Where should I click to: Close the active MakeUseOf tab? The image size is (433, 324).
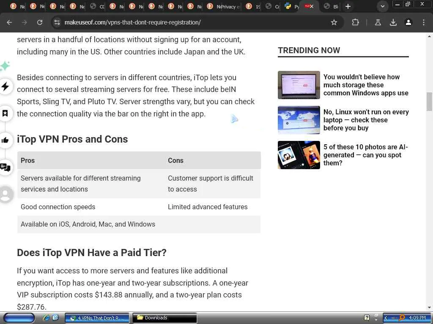[312, 6]
